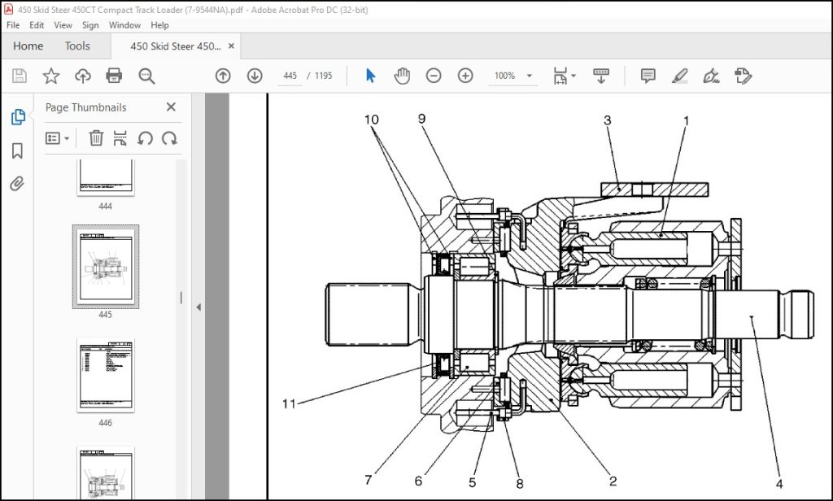Click the page number input field
This screenshot has height=501, width=833.
pyautogui.click(x=290, y=76)
